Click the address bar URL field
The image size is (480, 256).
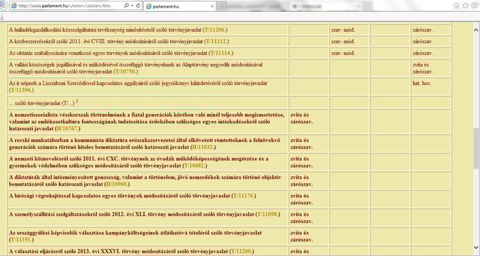click(x=66, y=5)
